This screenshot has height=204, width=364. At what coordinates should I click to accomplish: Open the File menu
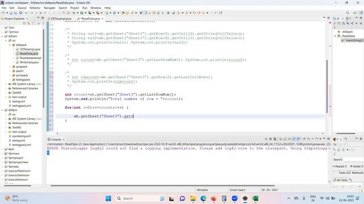[4, 8]
